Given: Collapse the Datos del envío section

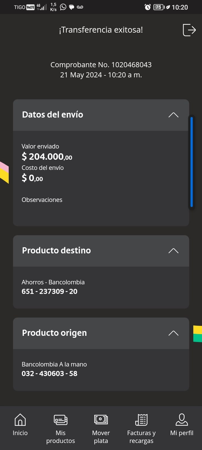Looking at the screenshot, I should [173, 115].
